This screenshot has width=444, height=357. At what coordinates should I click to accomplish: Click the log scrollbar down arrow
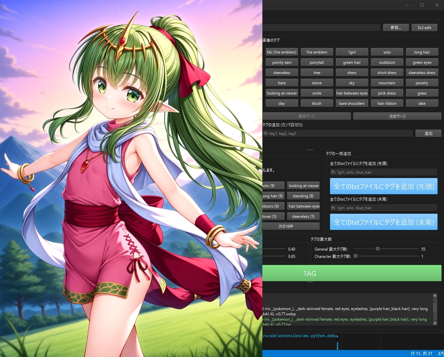pos(435,323)
